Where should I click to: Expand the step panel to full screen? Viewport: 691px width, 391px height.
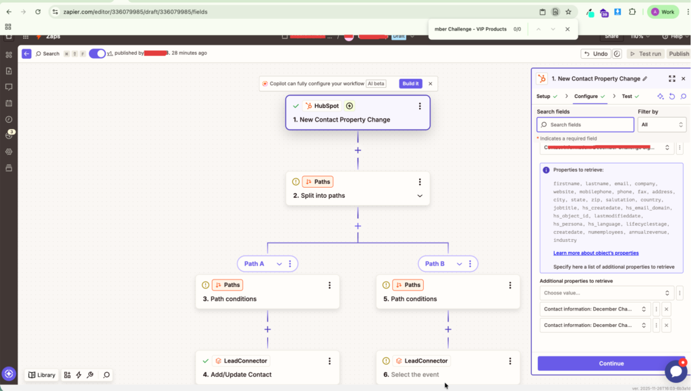(671, 78)
